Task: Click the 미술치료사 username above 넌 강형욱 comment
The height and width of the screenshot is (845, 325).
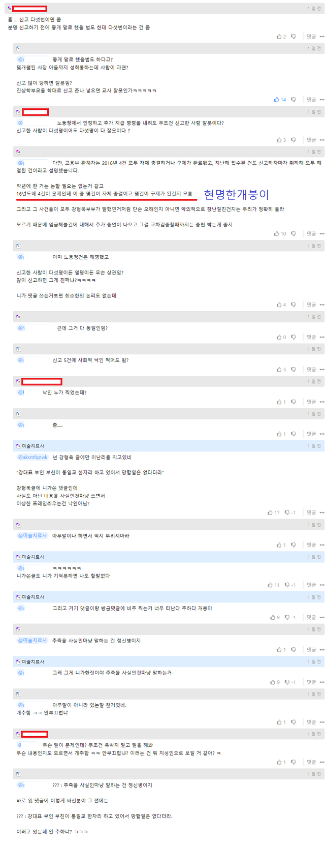Action: pyautogui.click(x=33, y=446)
